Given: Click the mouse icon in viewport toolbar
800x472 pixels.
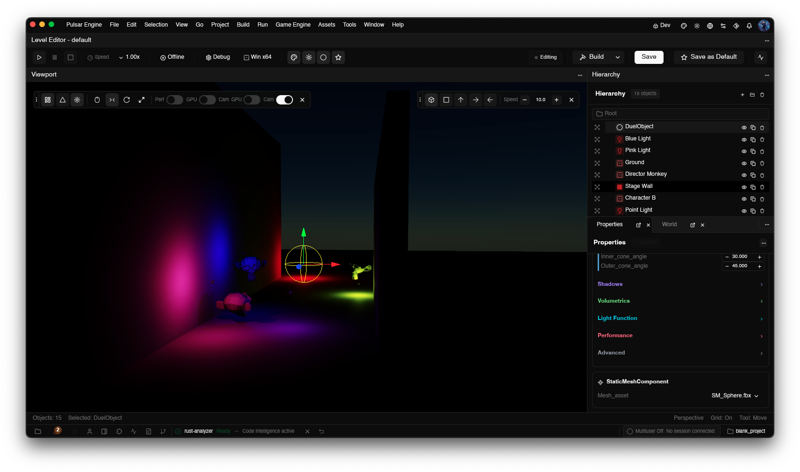Looking at the screenshot, I should 97,100.
